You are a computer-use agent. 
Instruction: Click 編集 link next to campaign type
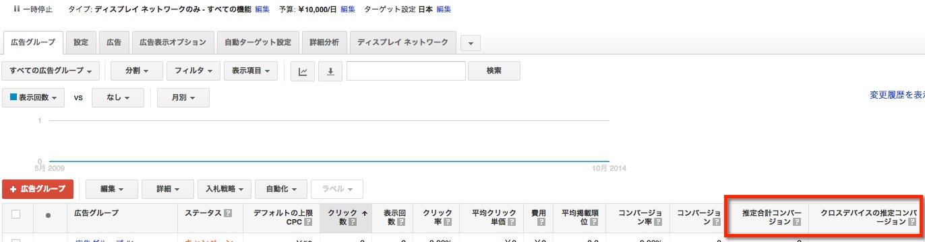click(262, 9)
